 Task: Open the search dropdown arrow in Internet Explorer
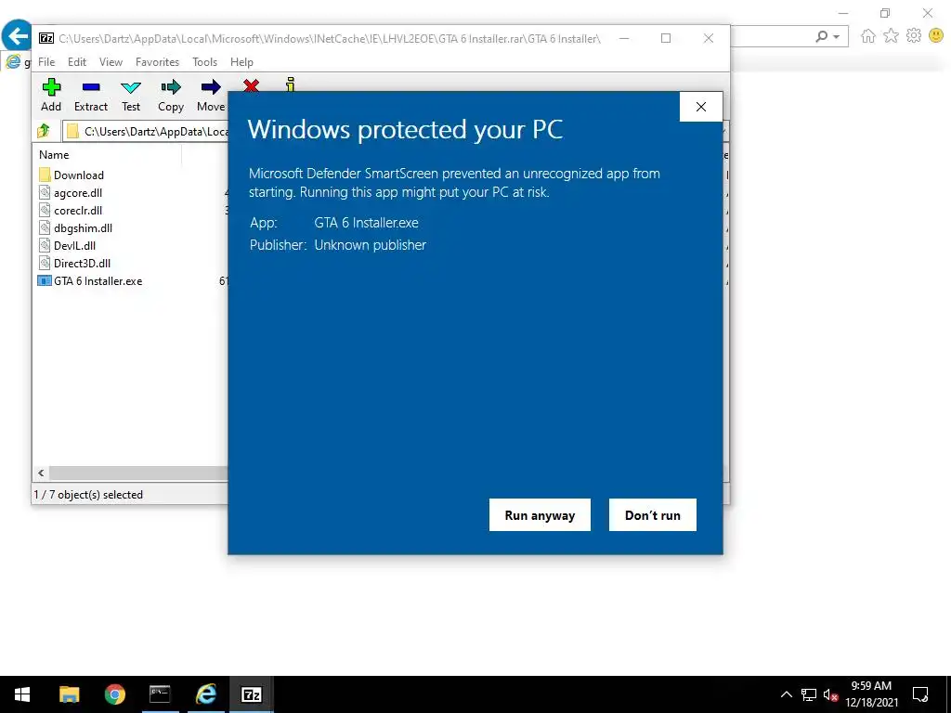point(837,36)
